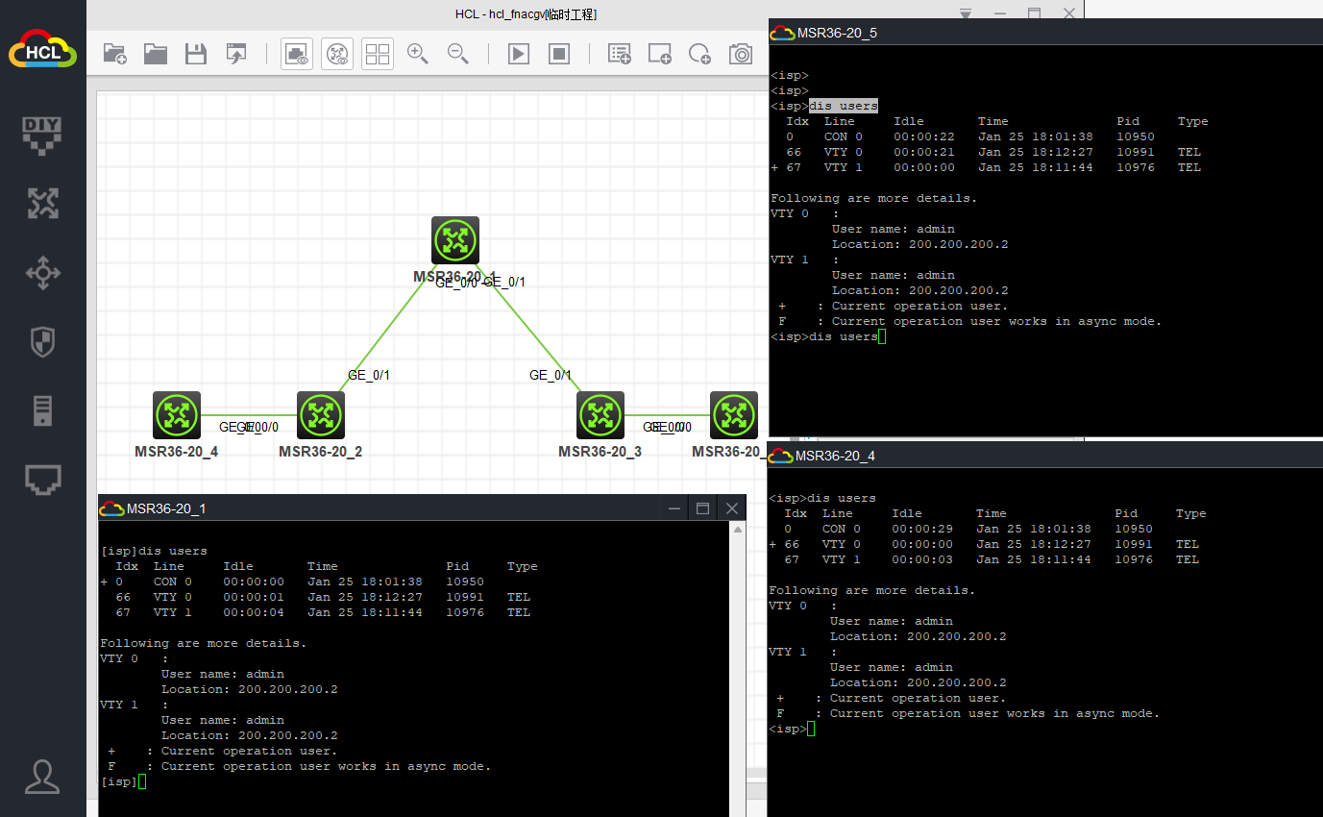
Task: Expand the firewall devices sidebar category
Action: (42, 341)
